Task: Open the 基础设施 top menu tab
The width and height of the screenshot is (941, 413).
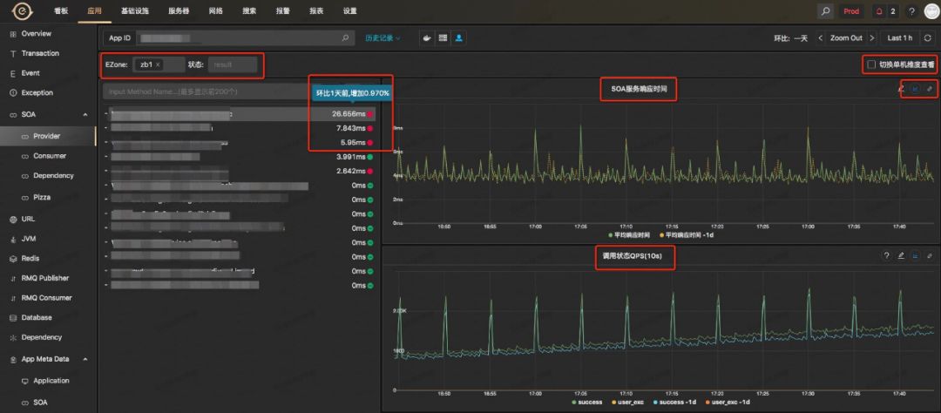Action: pyautogui.click(x=134, y=11)
